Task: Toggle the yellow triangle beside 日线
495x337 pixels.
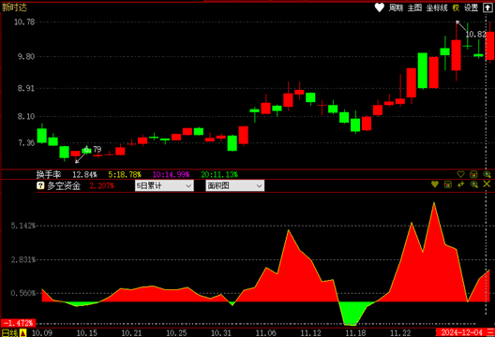Action: tap(22, 333)
